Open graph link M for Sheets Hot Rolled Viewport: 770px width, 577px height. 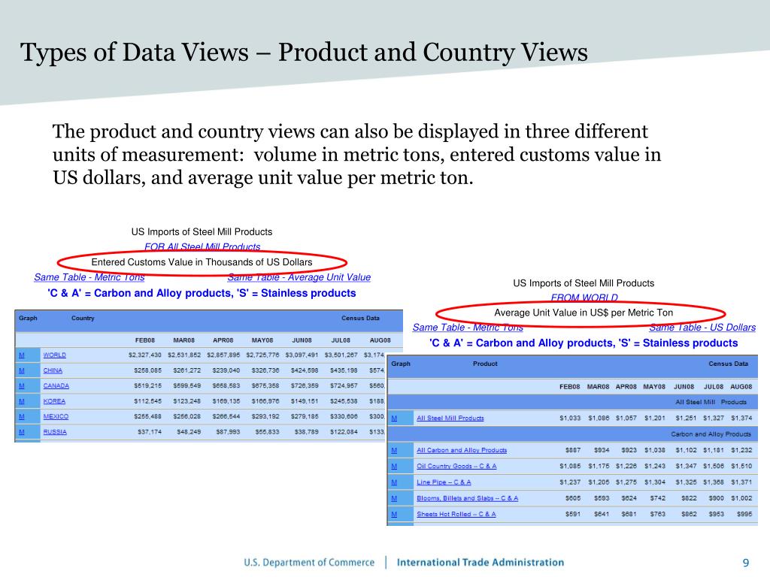coord(394,514)
